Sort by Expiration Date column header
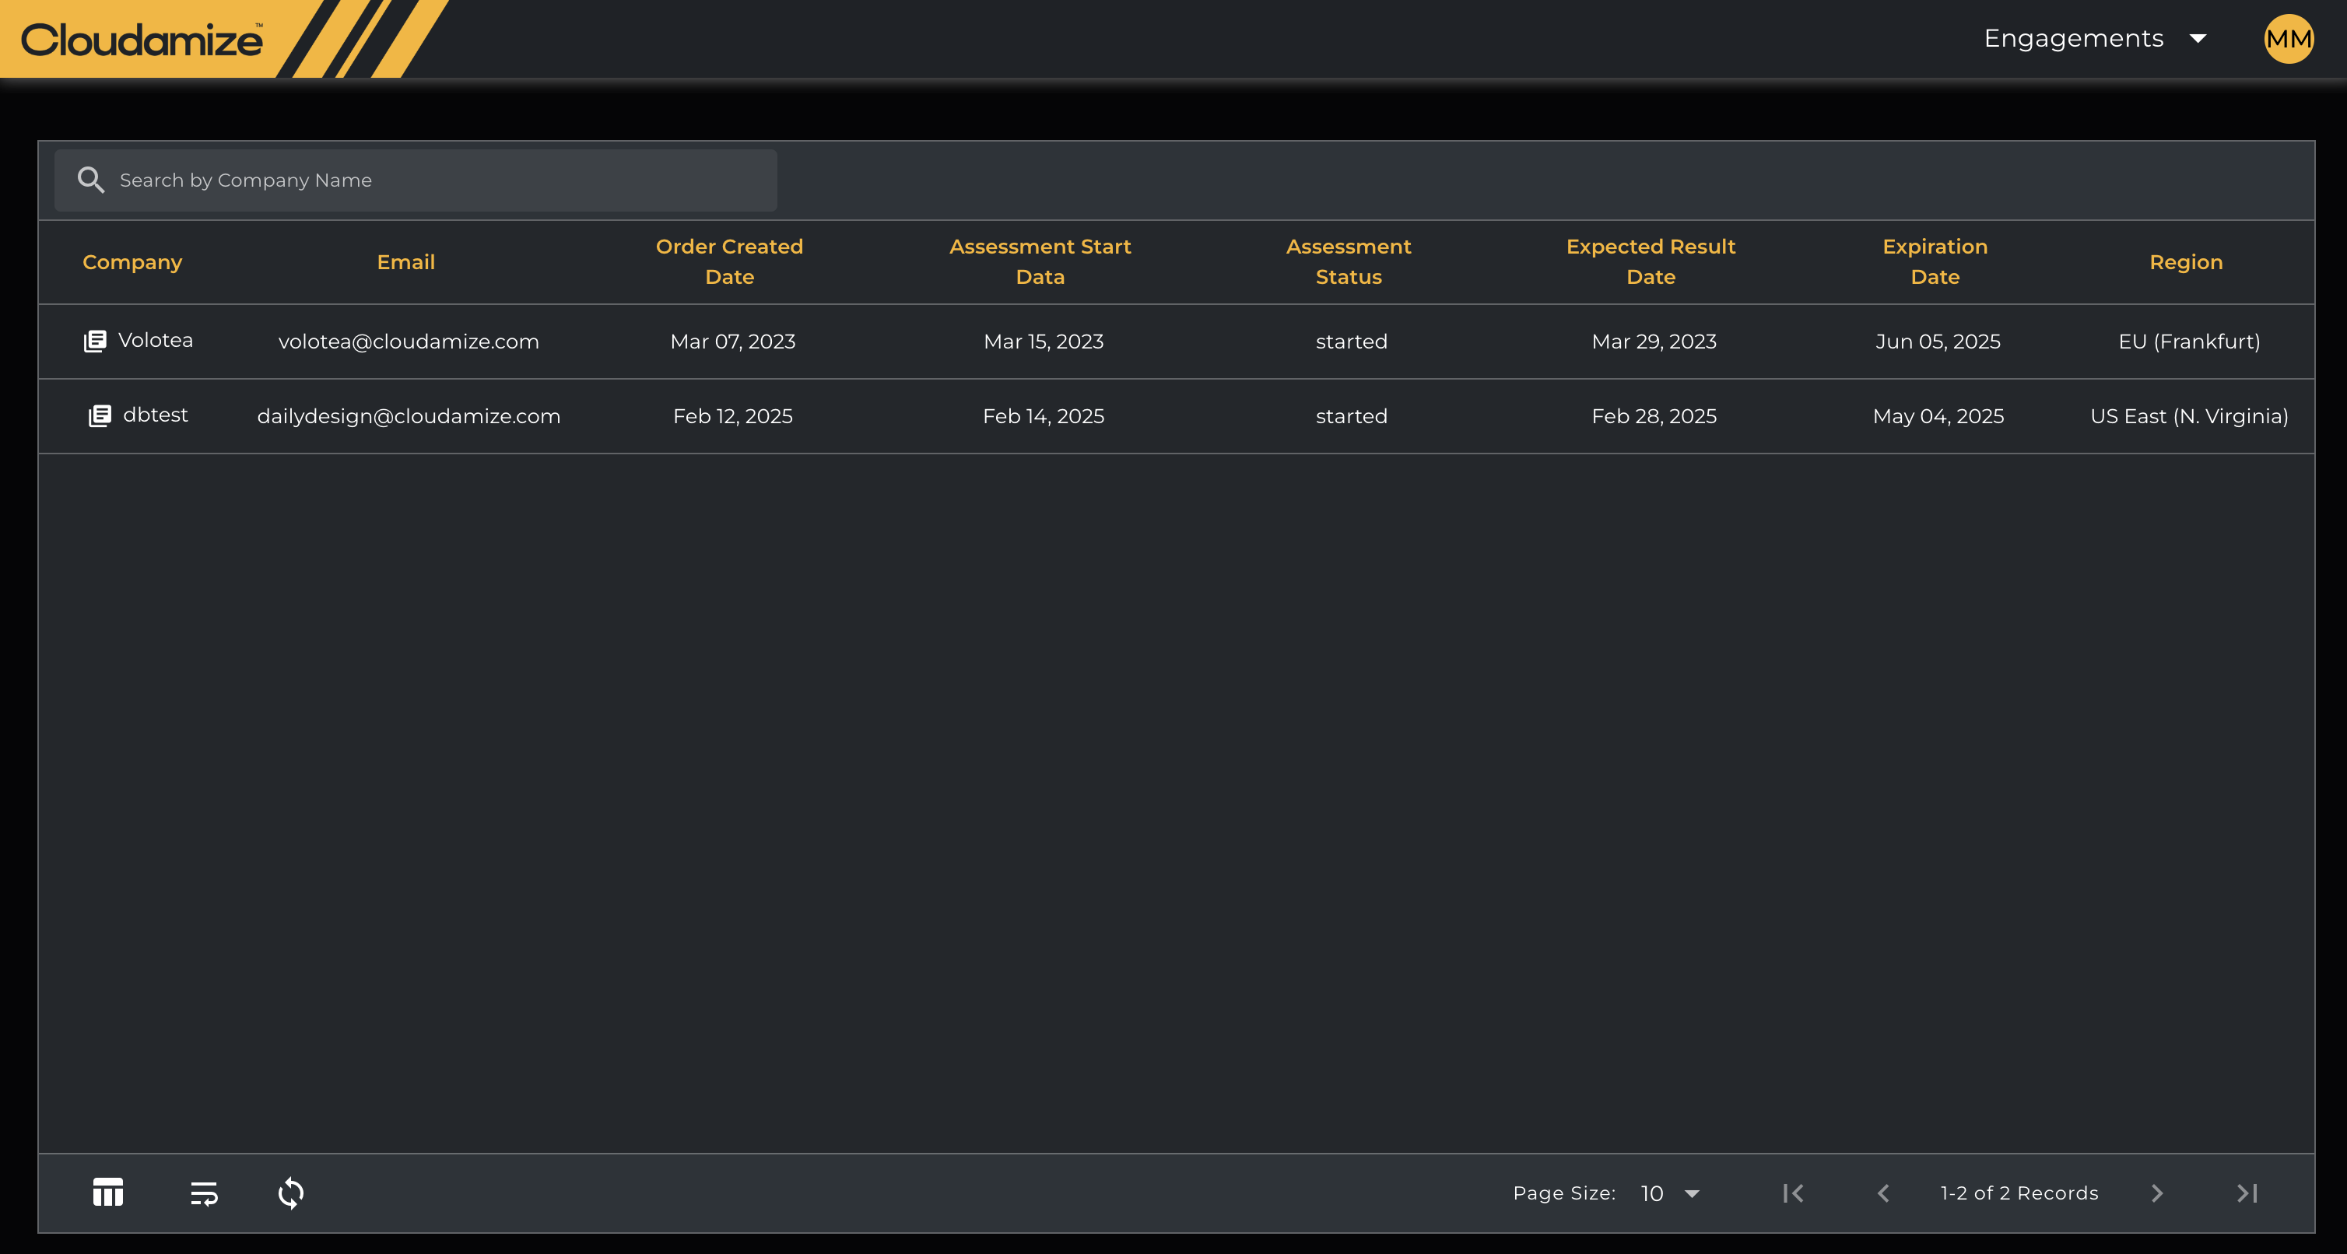Screen dimensions: 2347x1254 coord(1935,262)
